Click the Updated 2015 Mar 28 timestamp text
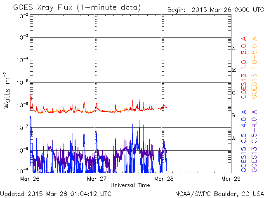The image size is (264, 198). (56, 194)
